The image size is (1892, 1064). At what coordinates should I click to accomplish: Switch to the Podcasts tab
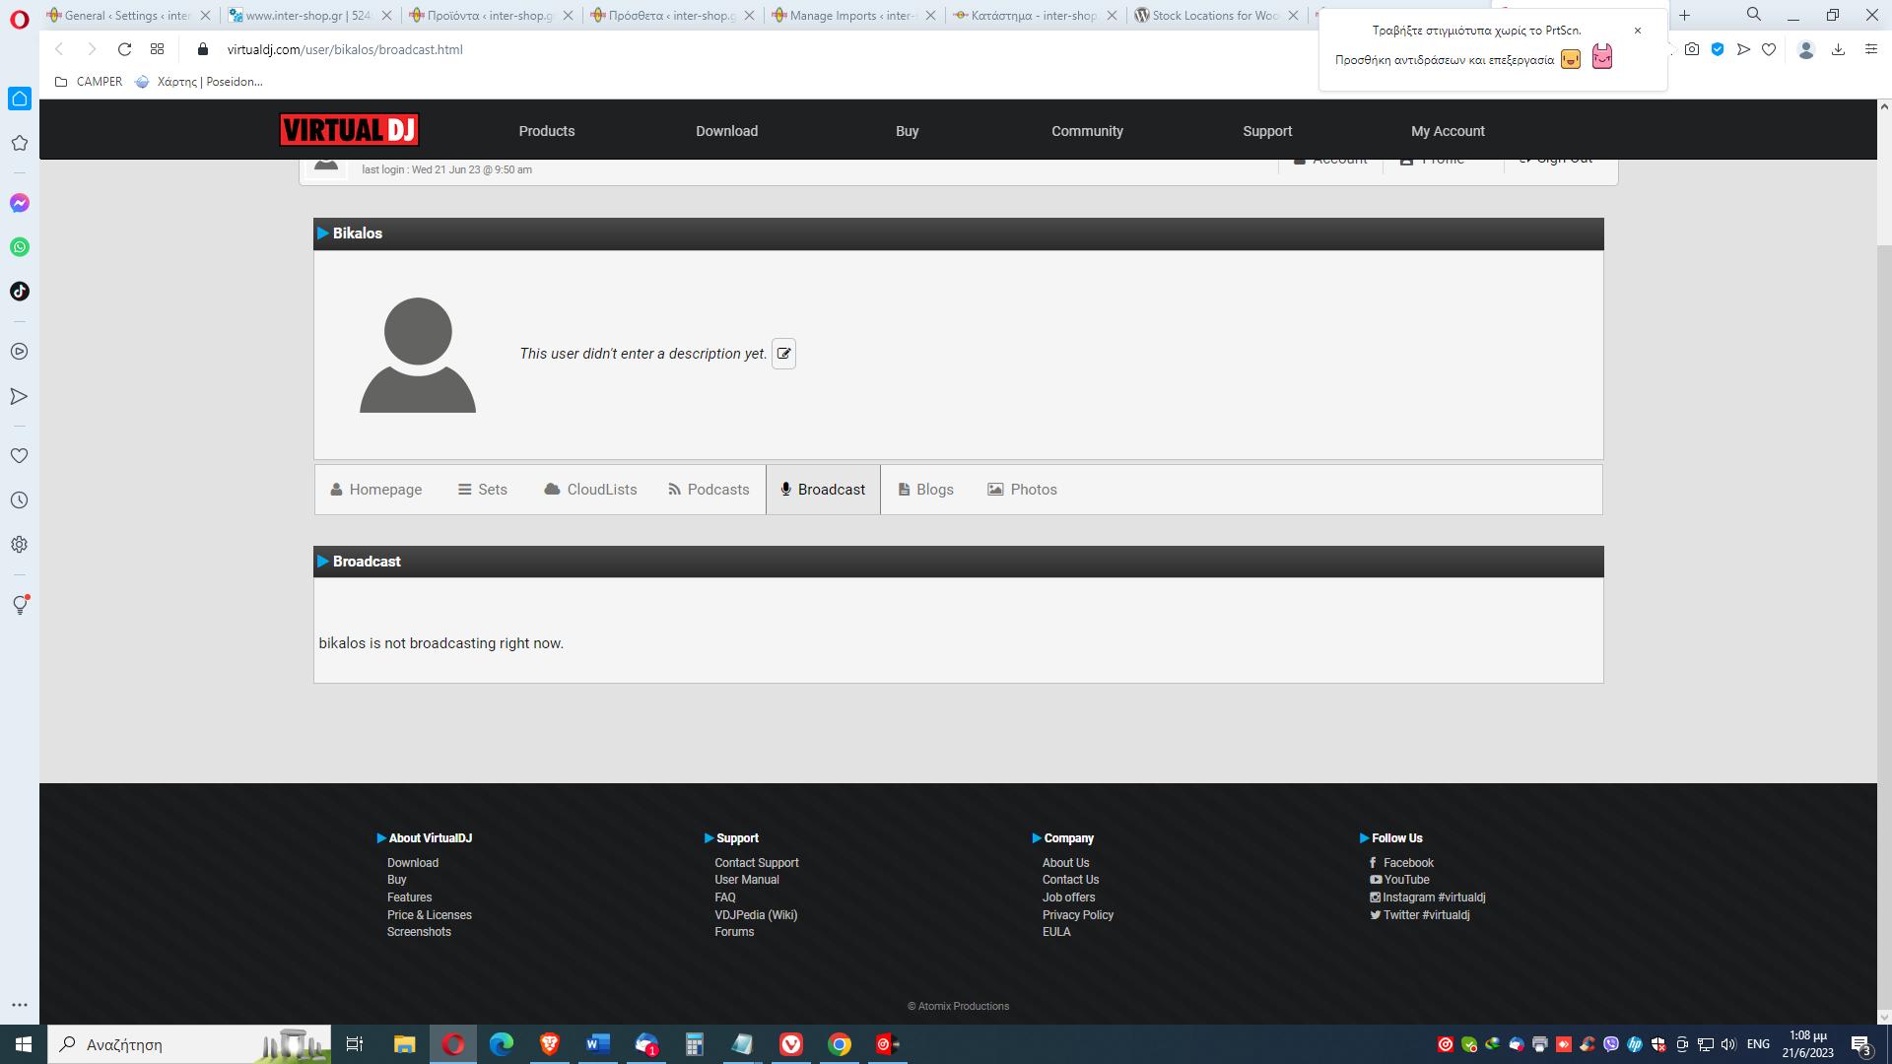tap(709, 490)
